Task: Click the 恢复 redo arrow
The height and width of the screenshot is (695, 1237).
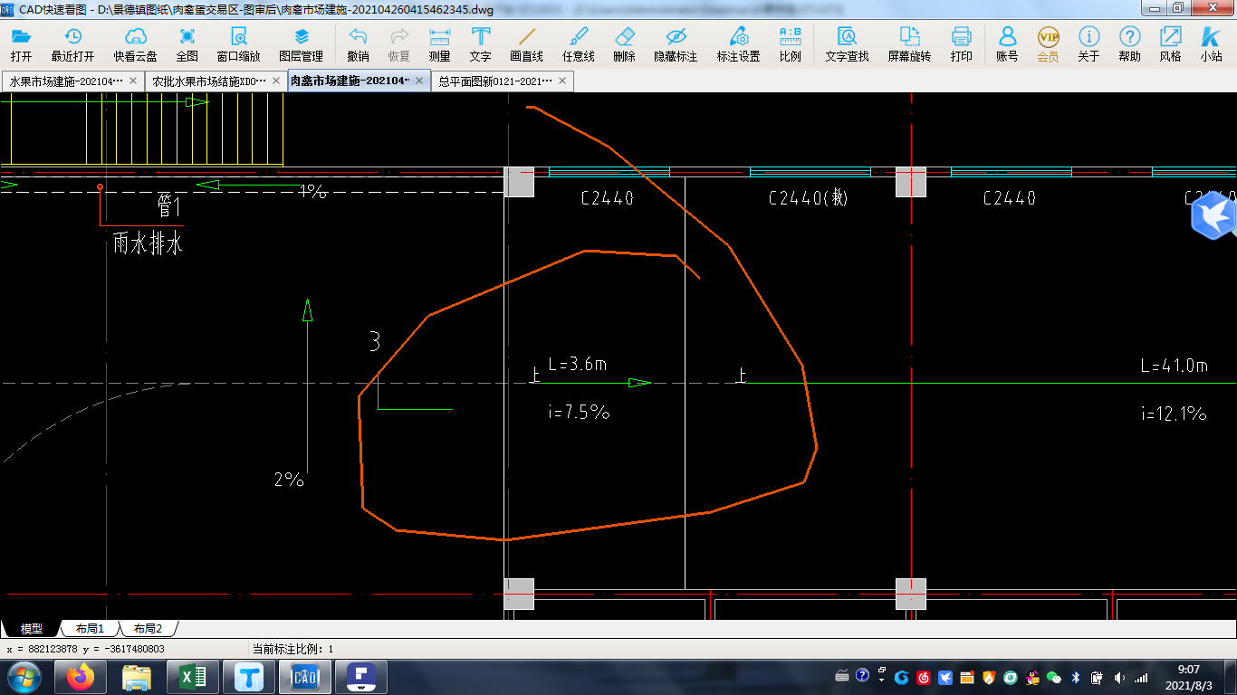Action: click(x=399, y=43)
